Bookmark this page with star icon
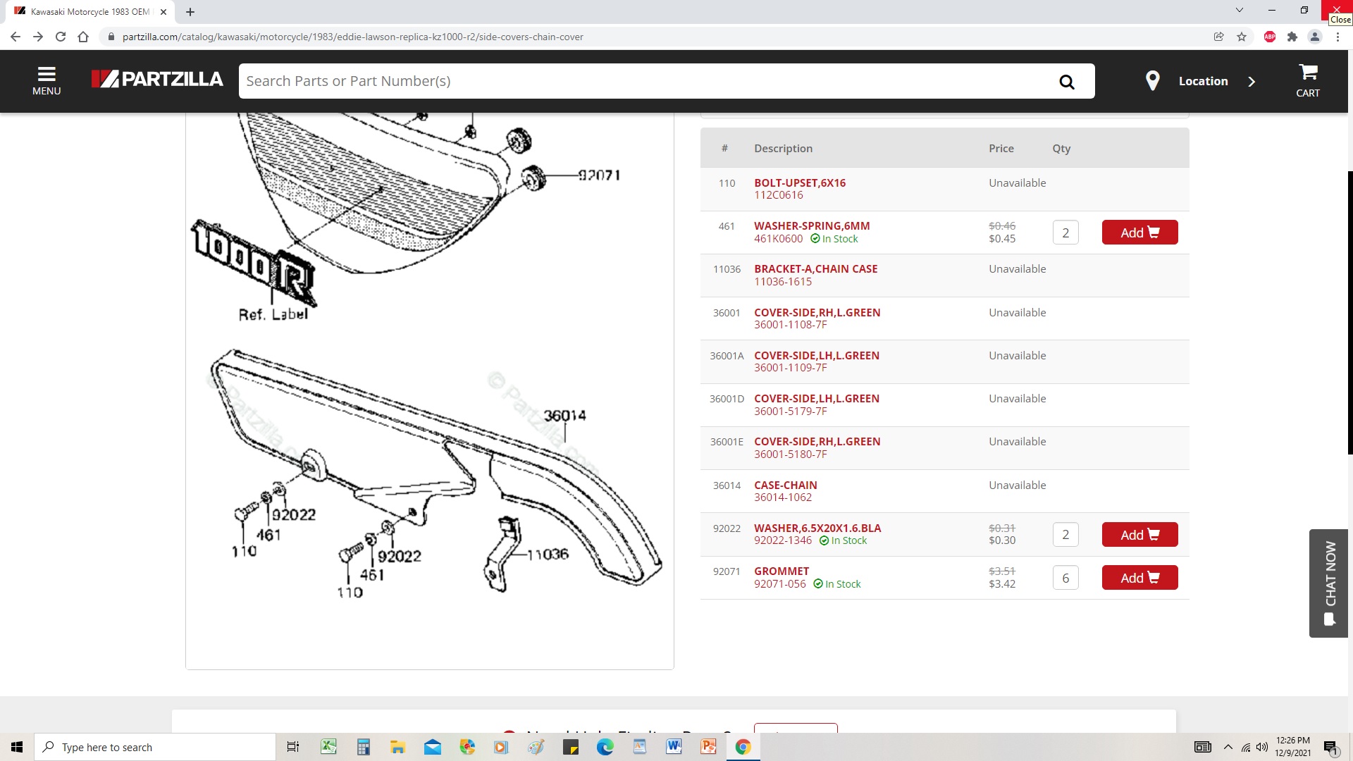1353x761 pixels. pyautogui.click(x=1242, y=37)
